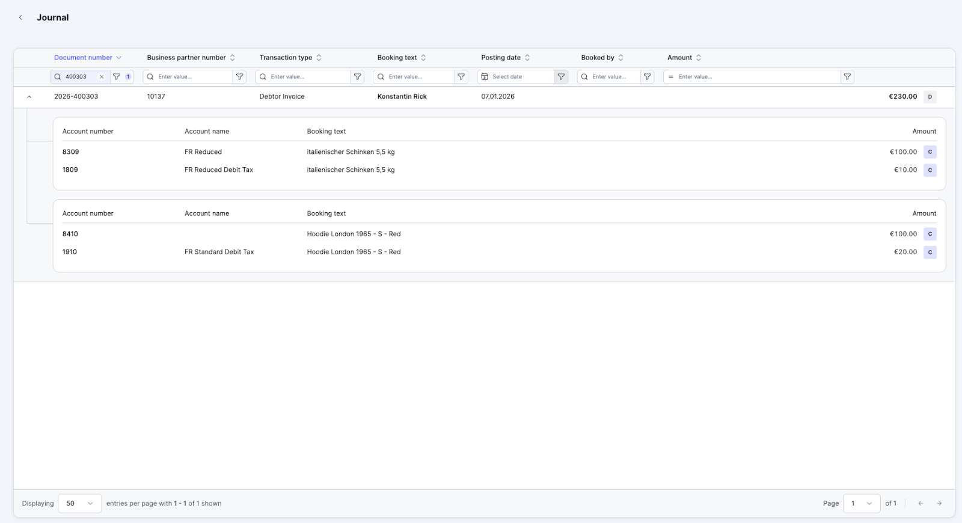Click the back arrow next to Journal
Viewport: 962px width, 523px height.
point(20,17)
